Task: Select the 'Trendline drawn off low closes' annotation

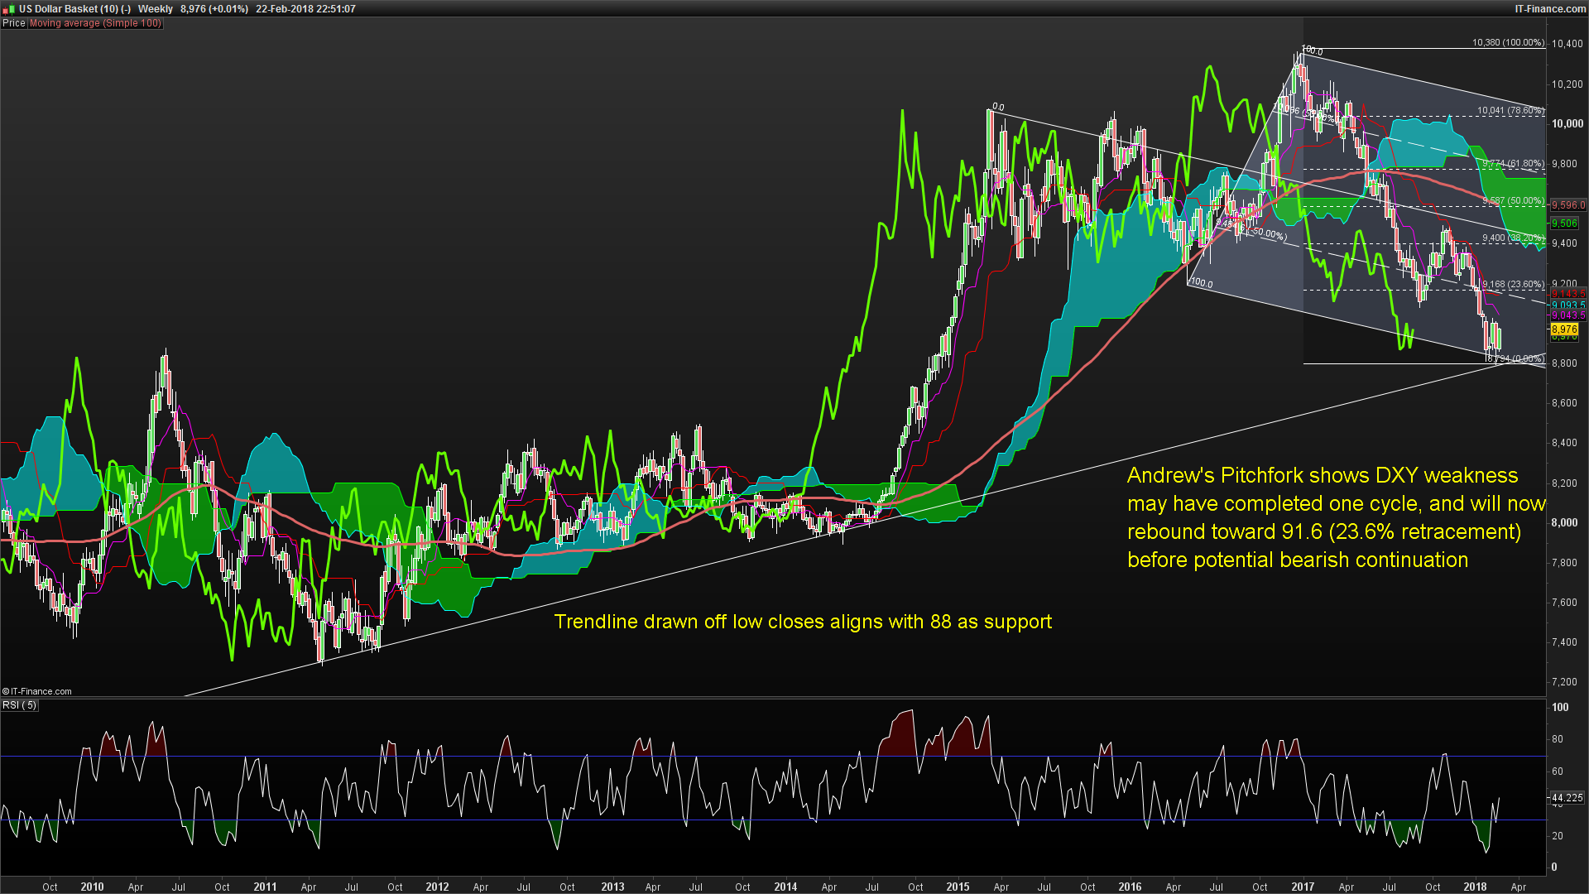Action: click(x=803, y=622)
